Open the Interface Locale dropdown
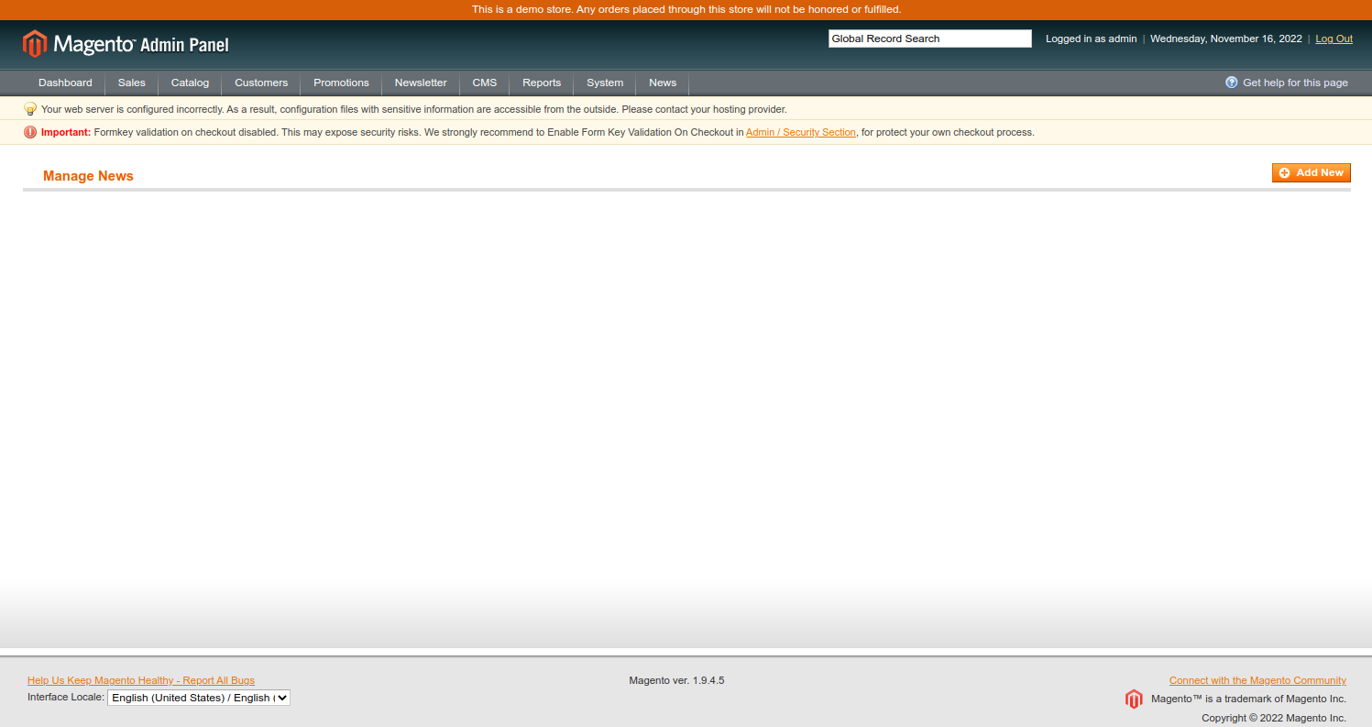 (199, 698)
